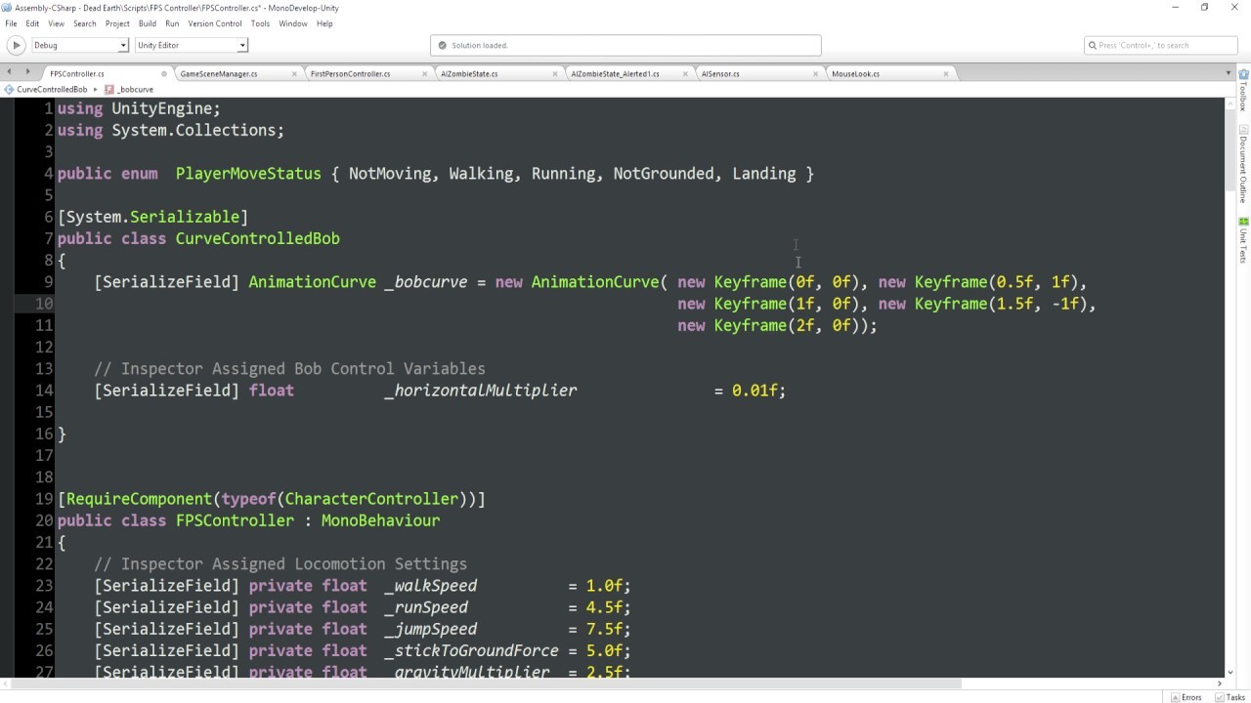Open the document tab list dropdown arrow
The image size is (1251, 703).
(1229, 73)
